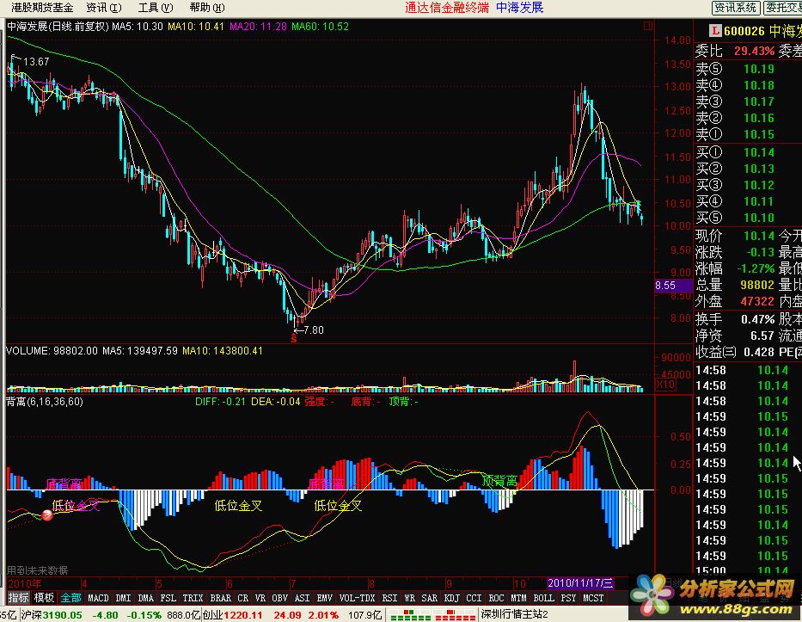
Task: Click the 买⑤ price 10.10
Action: 758,218
